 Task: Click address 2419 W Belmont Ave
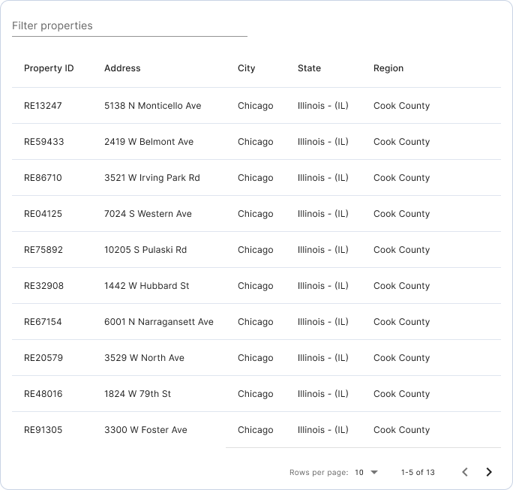click(x=148, y=142)
